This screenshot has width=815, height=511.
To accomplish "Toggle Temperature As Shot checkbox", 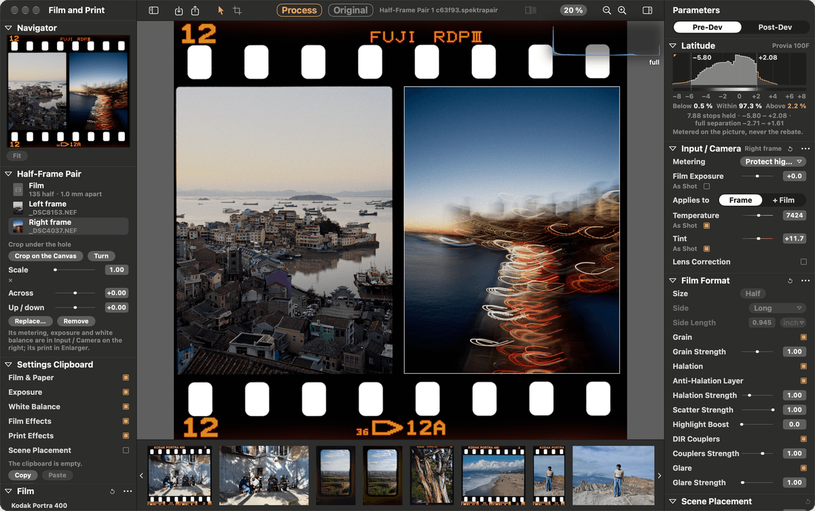I will click(706, 225).
